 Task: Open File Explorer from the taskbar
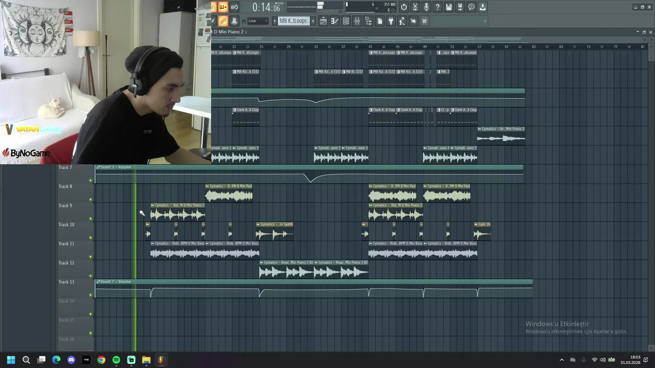tap(146, 360)
